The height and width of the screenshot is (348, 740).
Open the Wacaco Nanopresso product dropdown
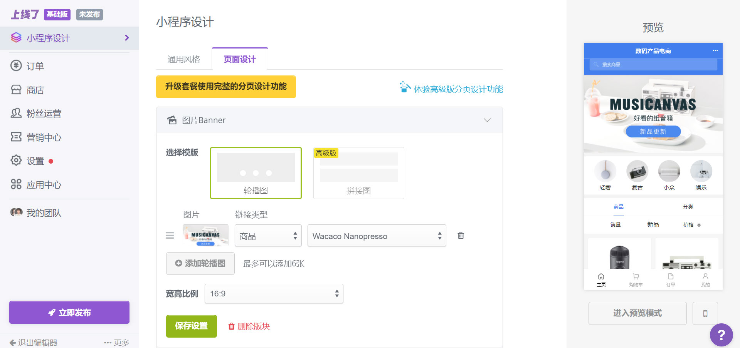377,236
